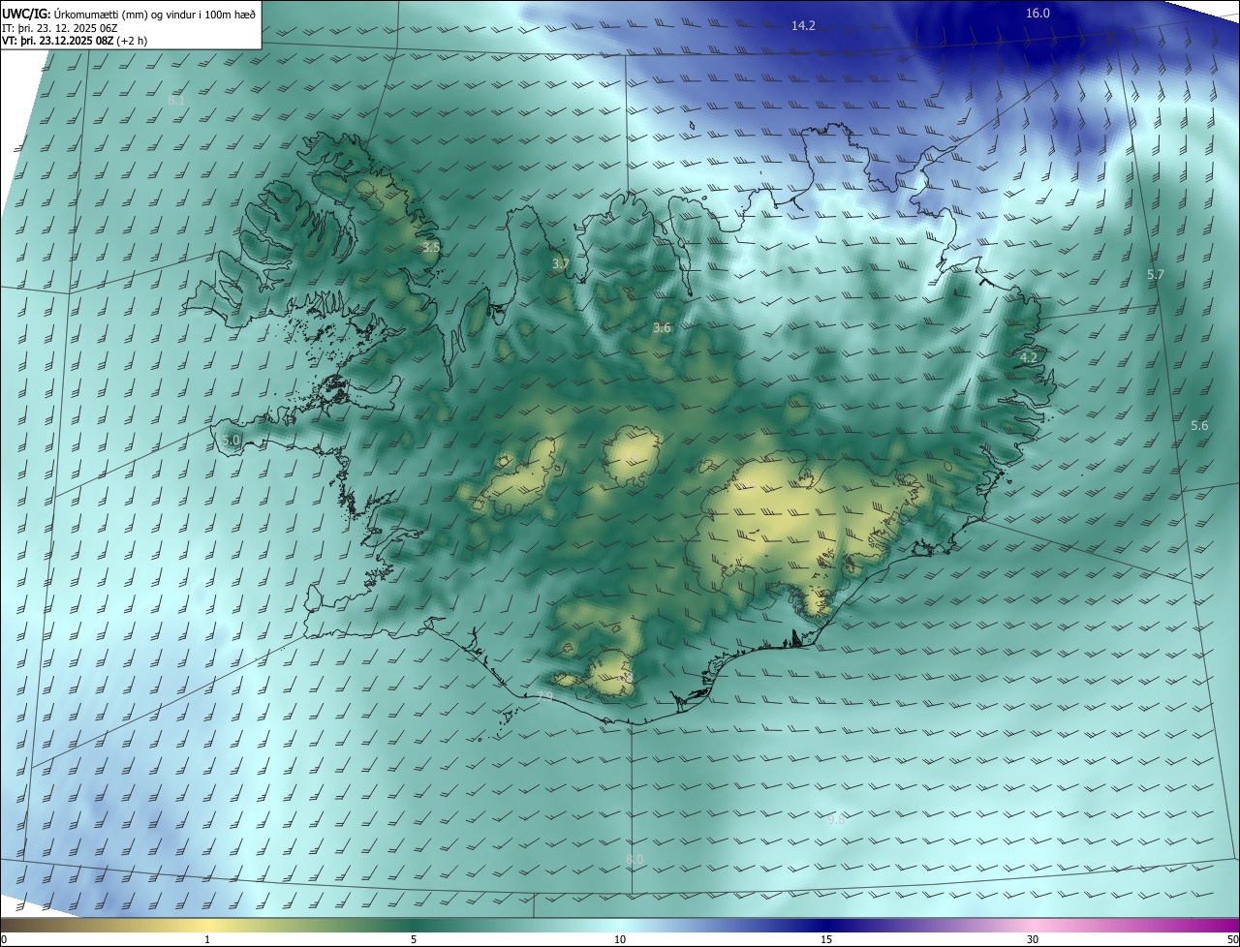This screenshot has height=947, width=1240.
Task: Click the 5.7 value label on the map
Action: pyautogui.click(x=1156, y=275)
